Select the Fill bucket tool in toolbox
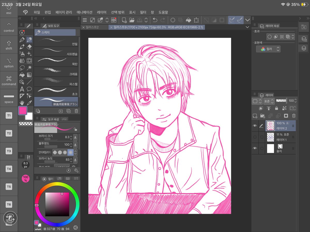Viewport: 310px width, 232px height. [x=22, y=75]
